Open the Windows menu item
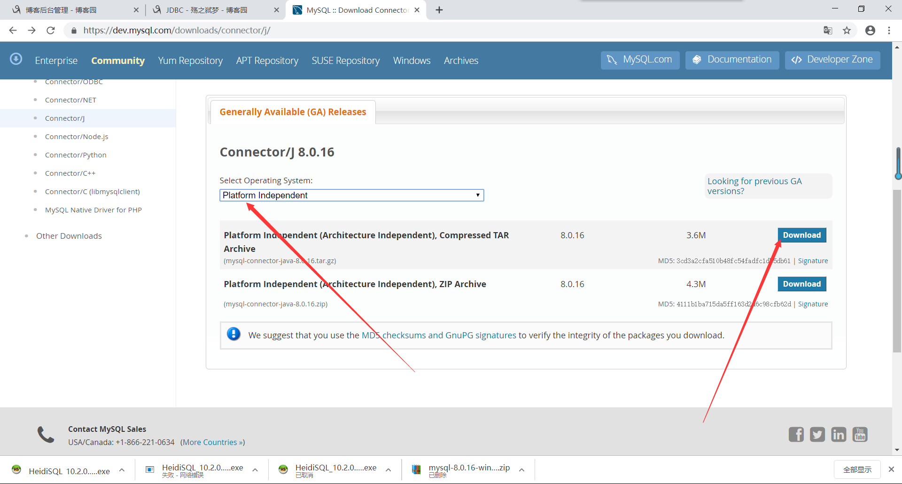902x484 pixels. (412, 61)
